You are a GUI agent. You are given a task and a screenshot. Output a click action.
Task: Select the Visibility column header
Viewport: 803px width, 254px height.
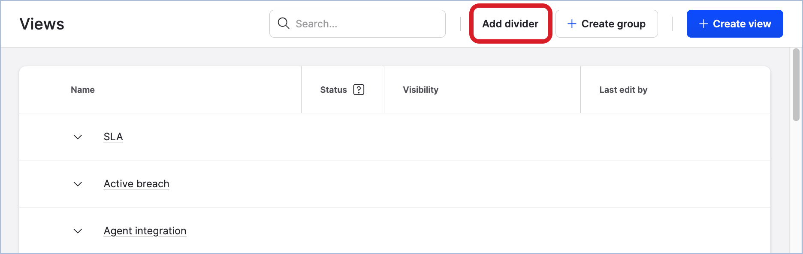tap(420, 89)
